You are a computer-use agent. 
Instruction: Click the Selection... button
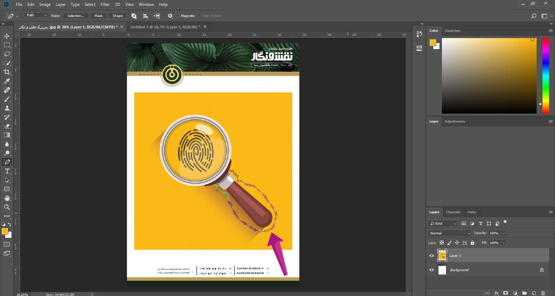point(76,16)
